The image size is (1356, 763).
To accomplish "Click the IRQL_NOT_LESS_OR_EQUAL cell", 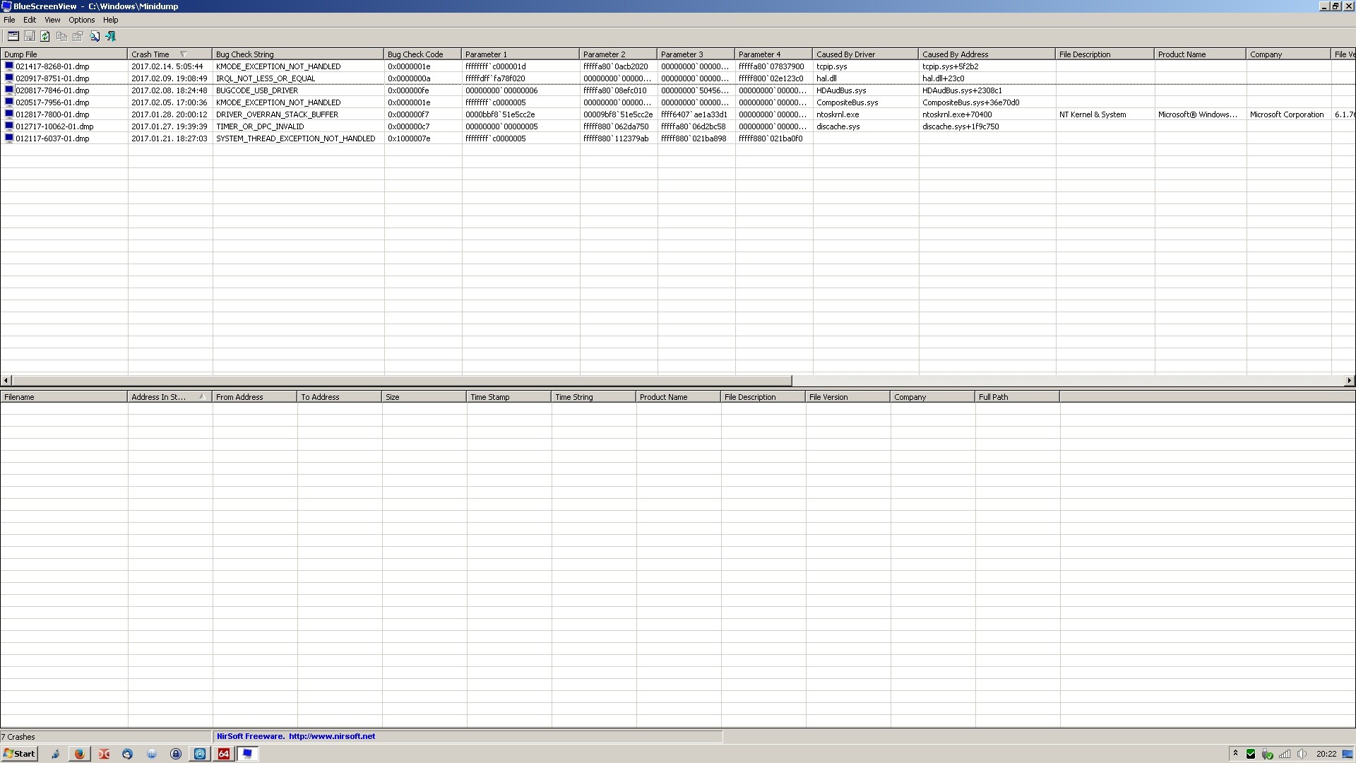I will (266, 78).
